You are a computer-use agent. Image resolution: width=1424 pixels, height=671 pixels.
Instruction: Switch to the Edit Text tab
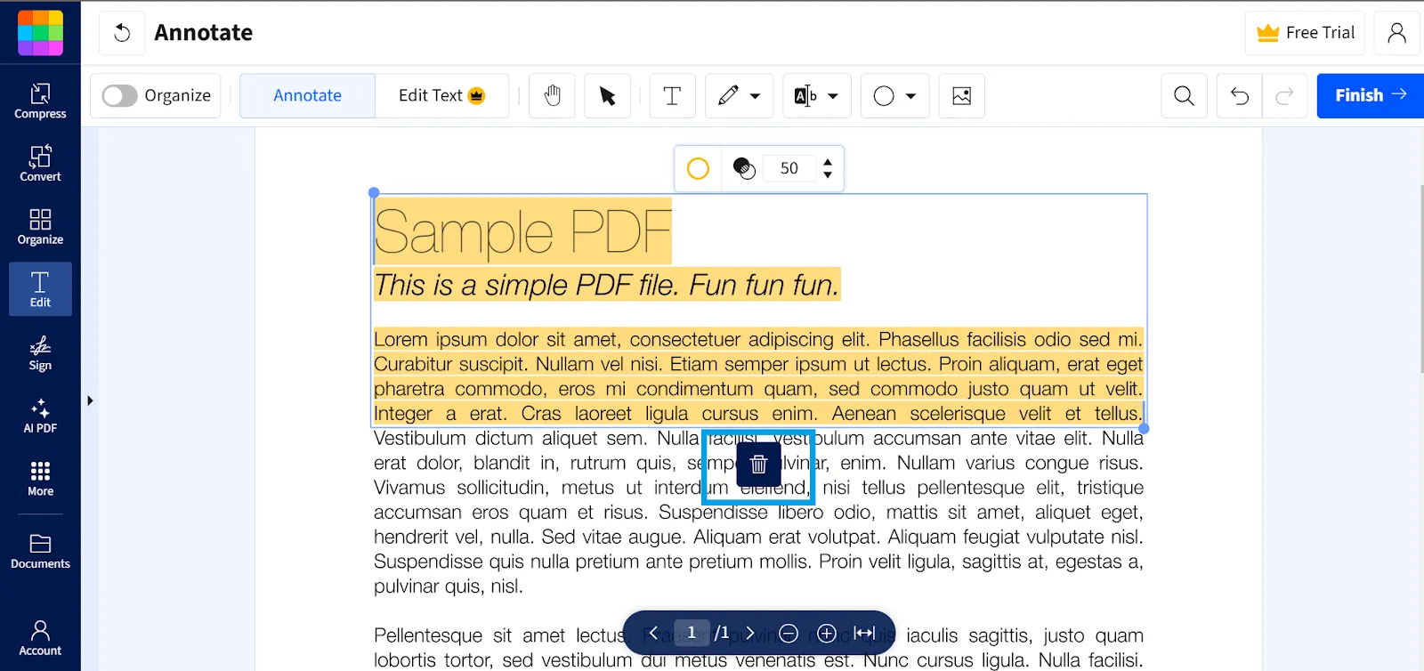click(441, 95)
